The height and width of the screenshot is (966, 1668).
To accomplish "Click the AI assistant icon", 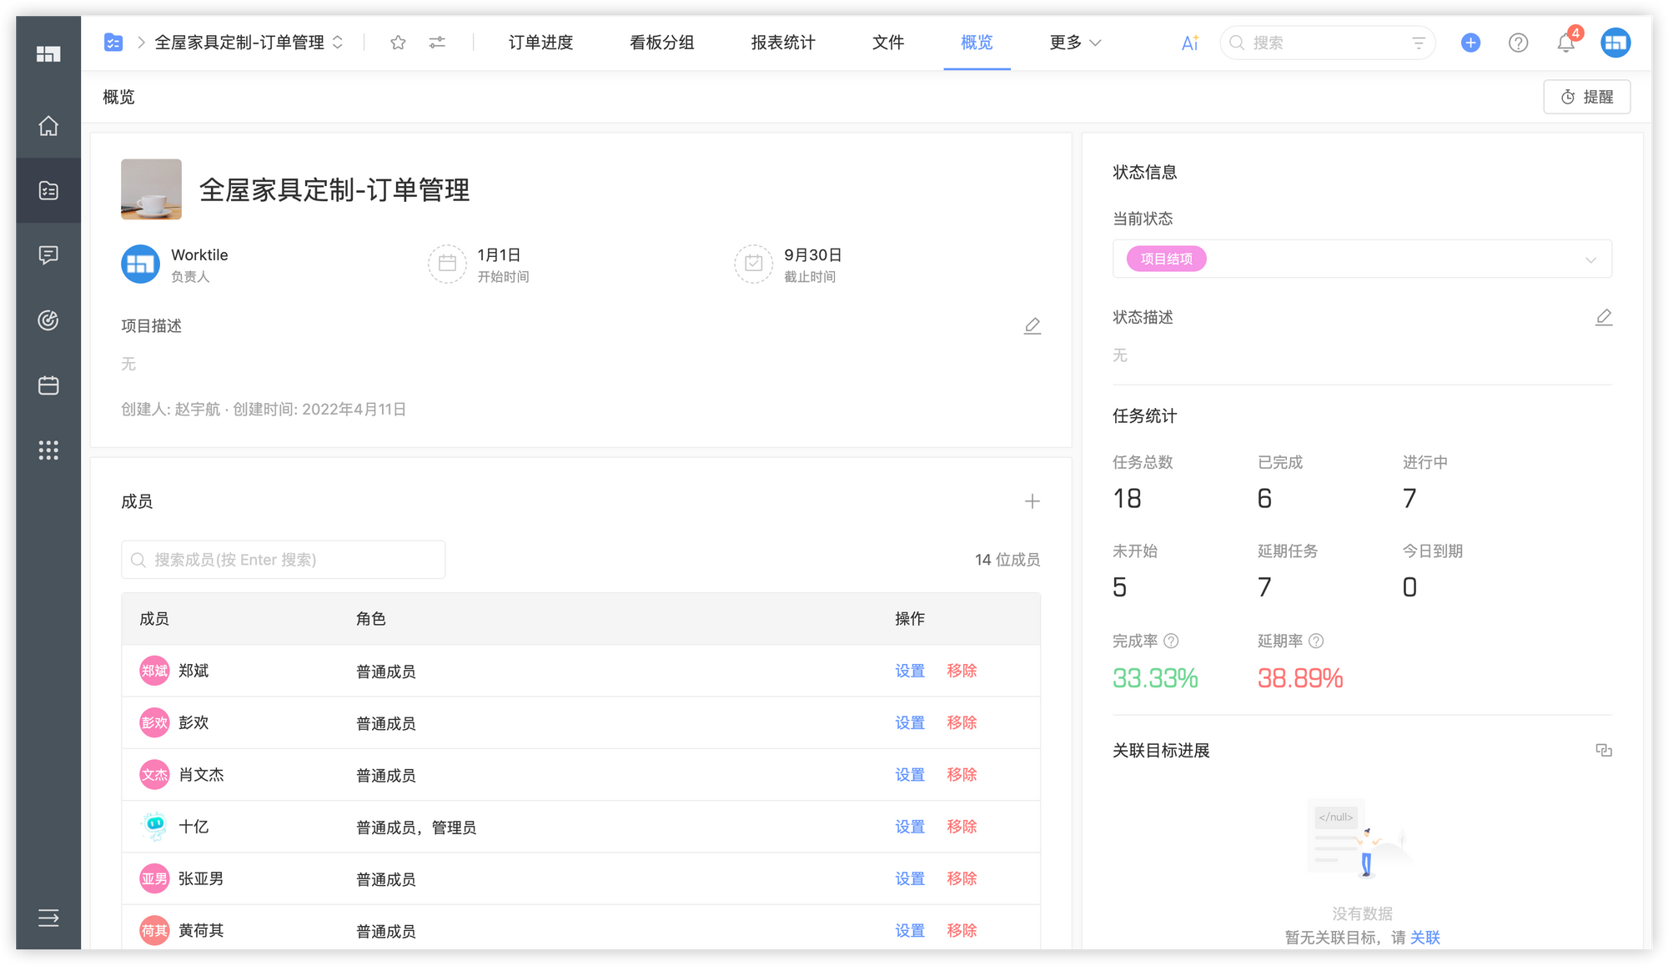I will point(1189,43).
